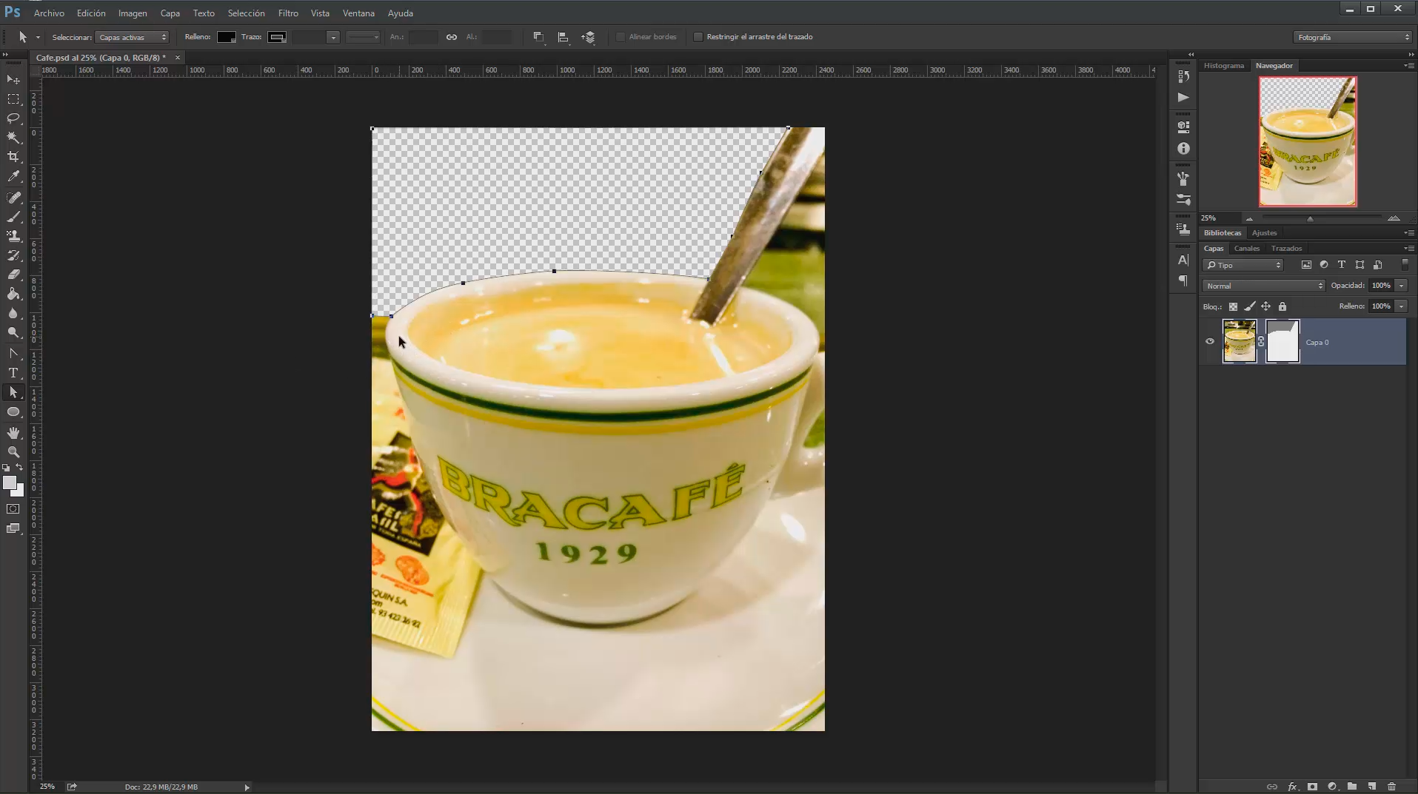Select the History Brush tool

(x=13, y=255)
